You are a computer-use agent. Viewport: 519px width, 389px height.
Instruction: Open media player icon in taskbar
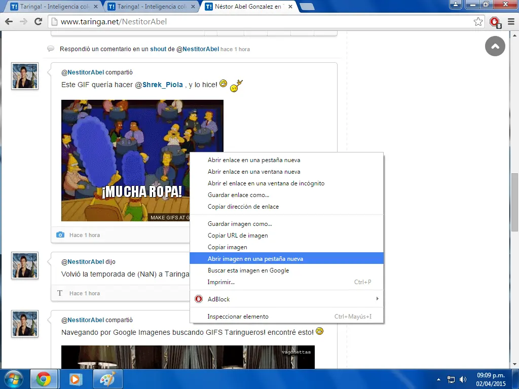coord(75,379)
